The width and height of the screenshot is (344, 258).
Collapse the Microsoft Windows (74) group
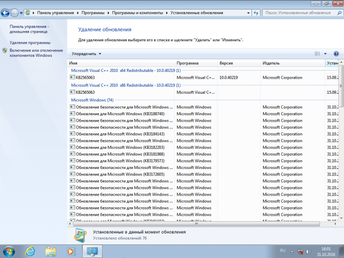coord(92,100)
